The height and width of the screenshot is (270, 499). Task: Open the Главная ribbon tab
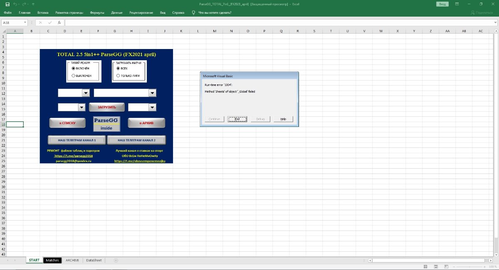pyautogui.click(x=25, y=12)
